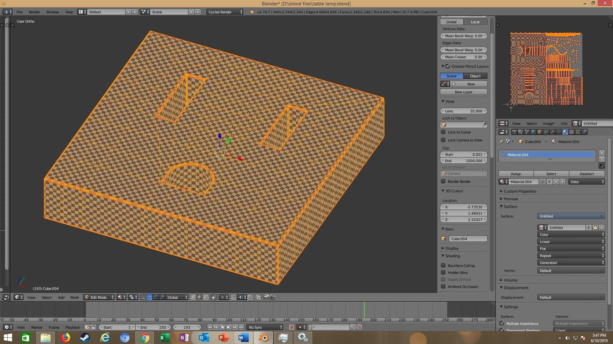Toggle the snap magnet icon
The width and height of the screenshot is (613, 344).
[234, 297]
